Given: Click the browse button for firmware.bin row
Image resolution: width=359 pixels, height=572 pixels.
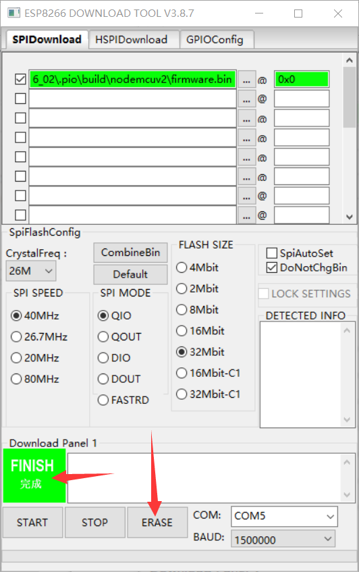Looking at the screenshot, I should (x=247, y=80).
